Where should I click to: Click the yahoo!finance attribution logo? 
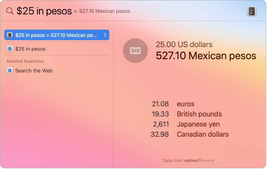(199, 160)
